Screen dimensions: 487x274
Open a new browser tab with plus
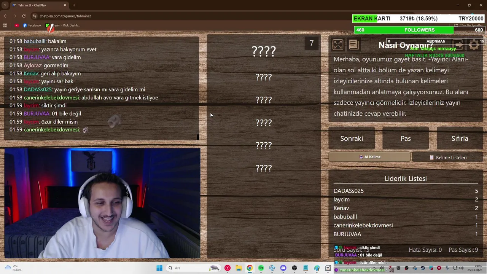[x=74, y=5]
